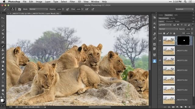
Task: Select the _H8C9774.CR2 layer thumbnail
Action: (x=169, y=80)
